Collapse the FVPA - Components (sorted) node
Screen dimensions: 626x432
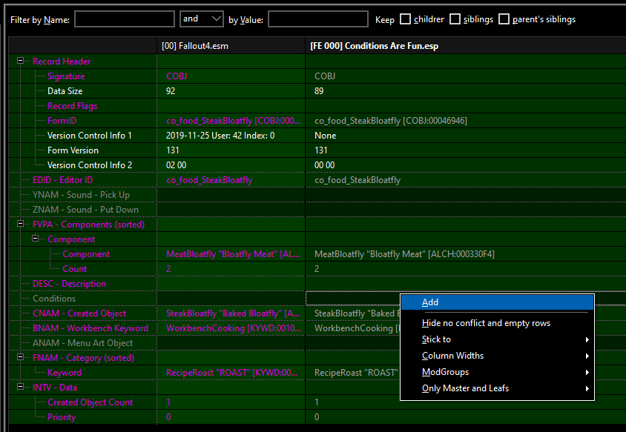(x=20, y=224)
